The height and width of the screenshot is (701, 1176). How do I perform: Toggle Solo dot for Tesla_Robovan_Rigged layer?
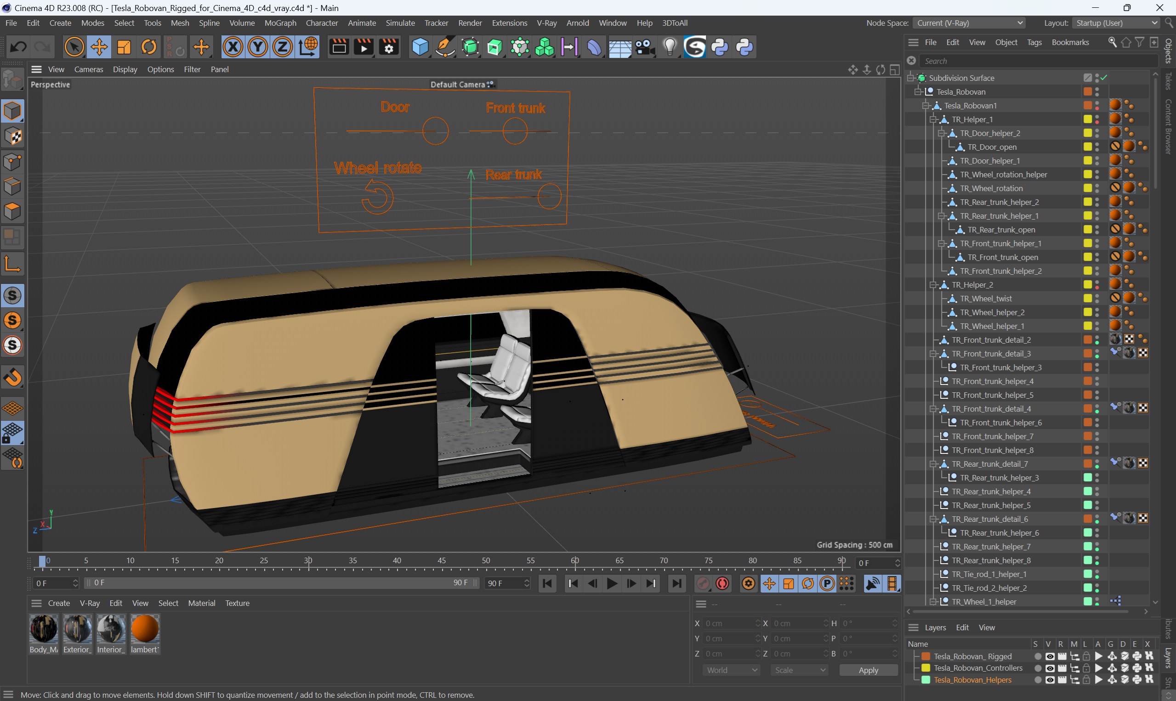[1037, 656]
